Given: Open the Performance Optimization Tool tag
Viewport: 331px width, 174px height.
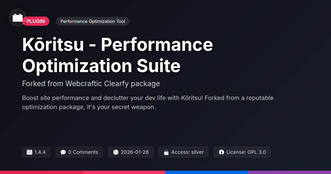Looking at the screenshot, I should (x=93, y=21).
